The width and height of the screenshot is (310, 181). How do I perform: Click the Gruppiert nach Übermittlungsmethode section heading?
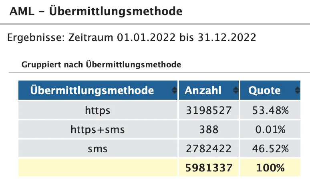pyautogui.click(x=101, y=64)
